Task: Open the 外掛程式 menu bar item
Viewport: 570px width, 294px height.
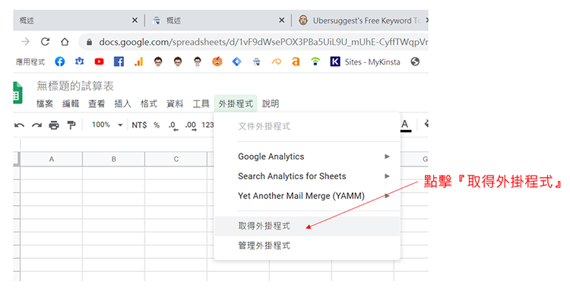Action: pos(236,104)
